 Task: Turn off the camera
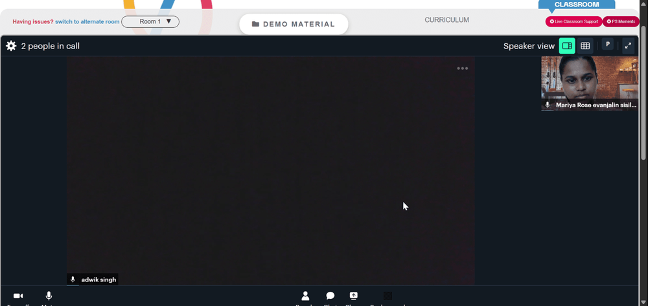coord(18,296)
